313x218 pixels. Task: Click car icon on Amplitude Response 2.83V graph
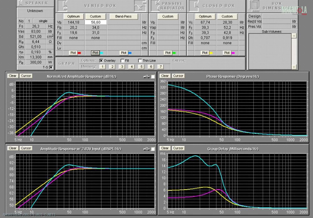tap(146, 149)
